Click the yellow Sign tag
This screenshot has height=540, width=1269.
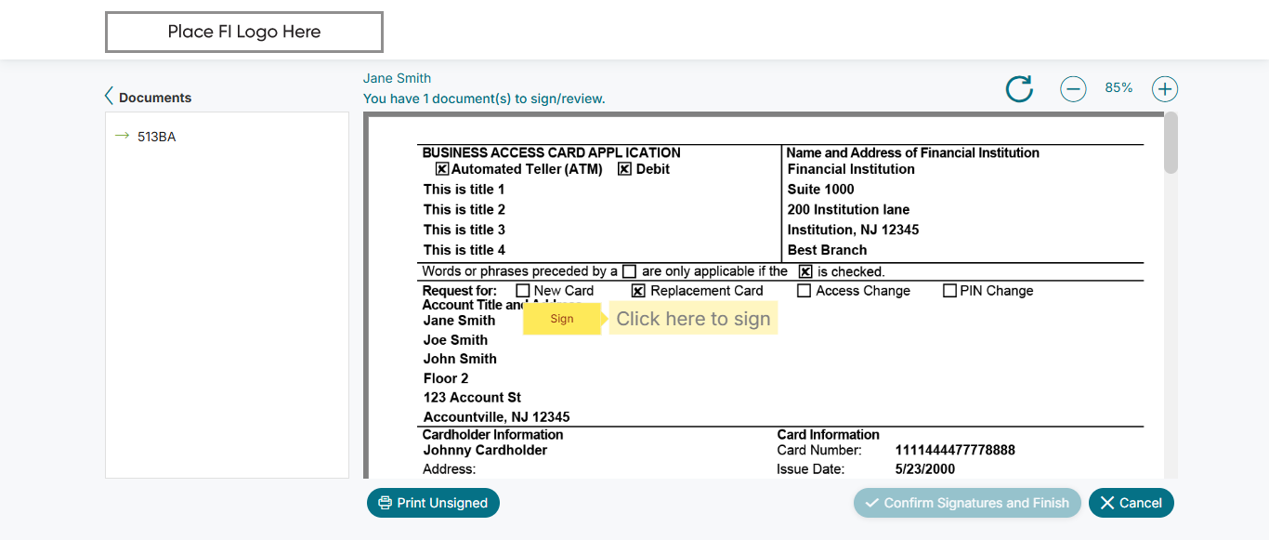(x=562, y=319)
